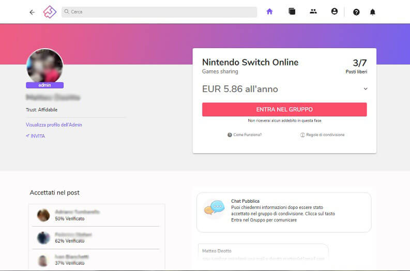The width and height of the screenshot is (410, 271).
Task: Open the stacked pages icon in navbar
Action: pos(292,11)
